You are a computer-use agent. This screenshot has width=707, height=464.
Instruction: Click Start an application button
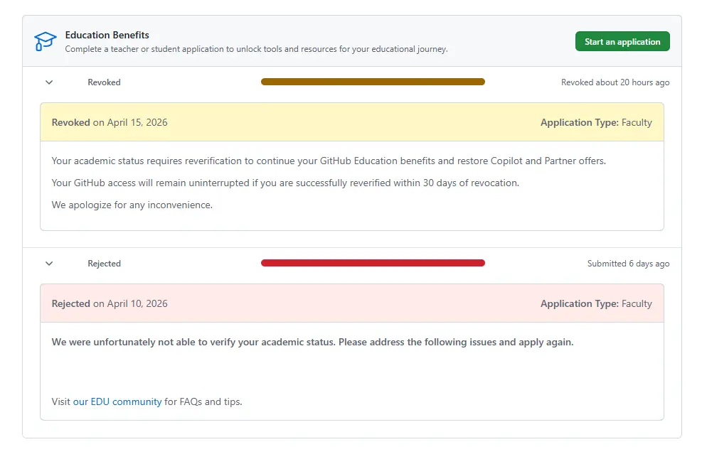pyautogui.click(x=622, y=41)
